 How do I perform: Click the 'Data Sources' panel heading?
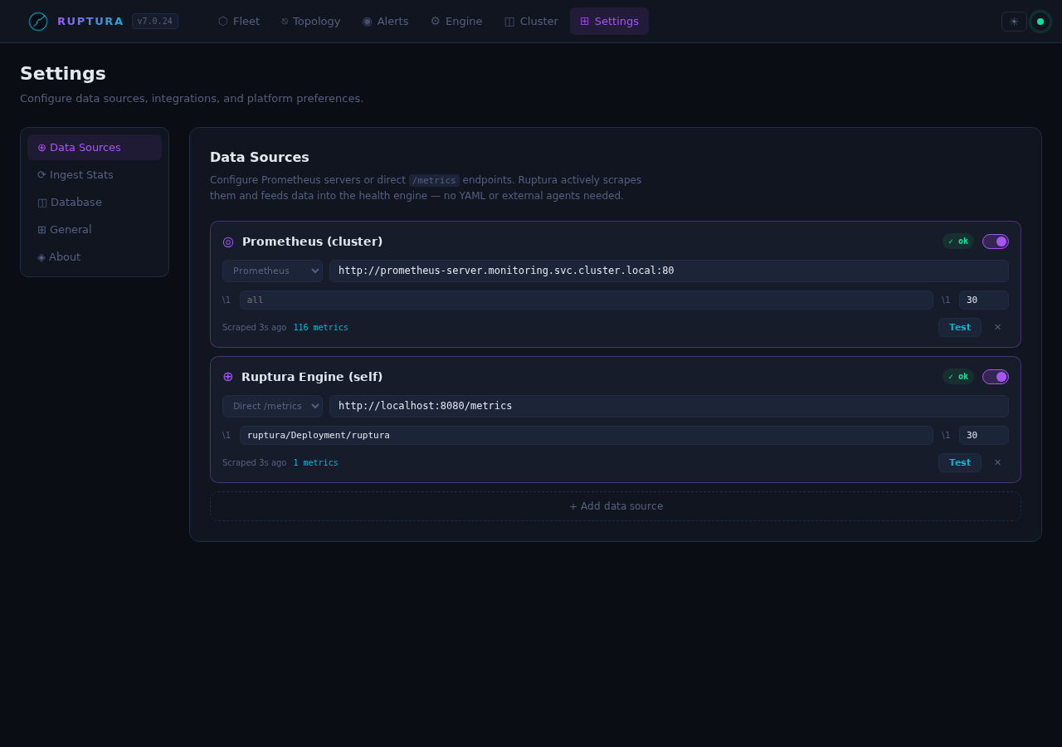pos(260,157)
